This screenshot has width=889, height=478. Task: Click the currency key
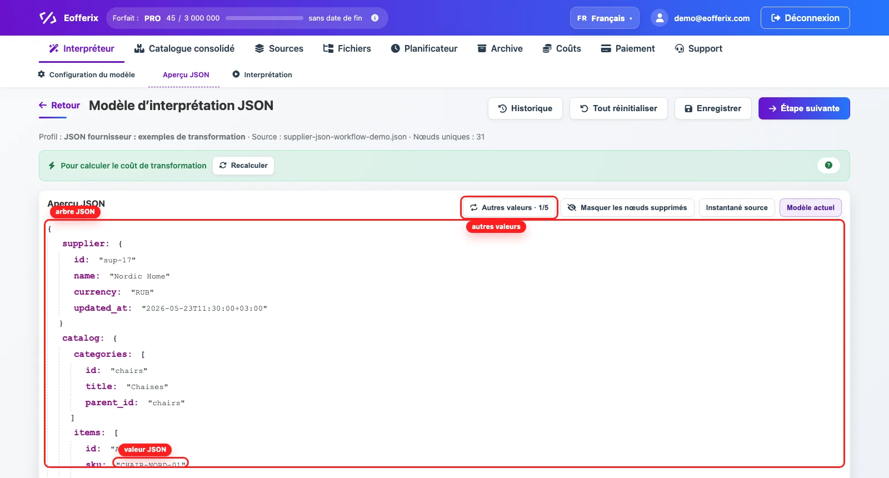pos(97,292)
